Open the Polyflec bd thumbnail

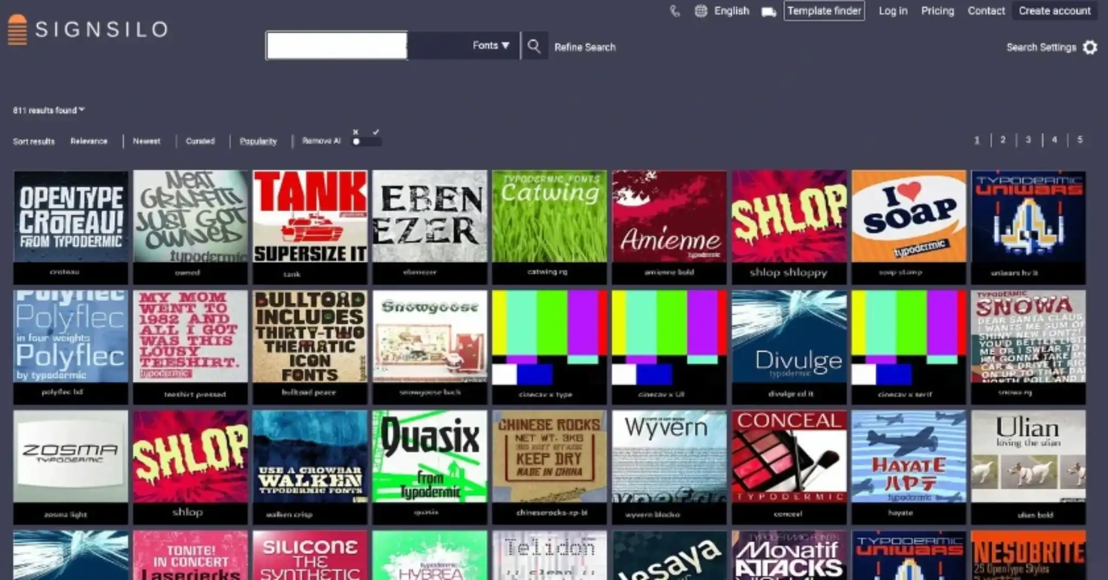click(71, 347)
